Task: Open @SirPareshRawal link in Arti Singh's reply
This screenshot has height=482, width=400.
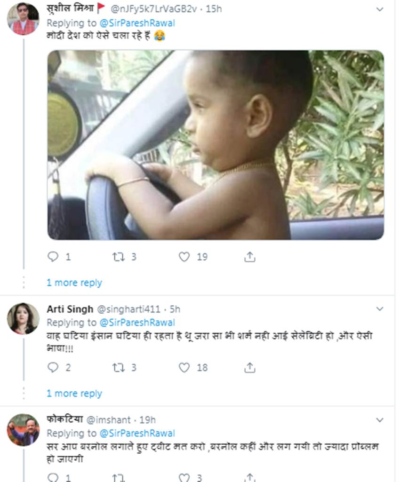Action: click(x=137, y=323)
